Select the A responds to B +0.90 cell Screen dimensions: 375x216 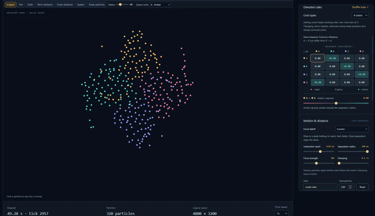tap(332, 58)
